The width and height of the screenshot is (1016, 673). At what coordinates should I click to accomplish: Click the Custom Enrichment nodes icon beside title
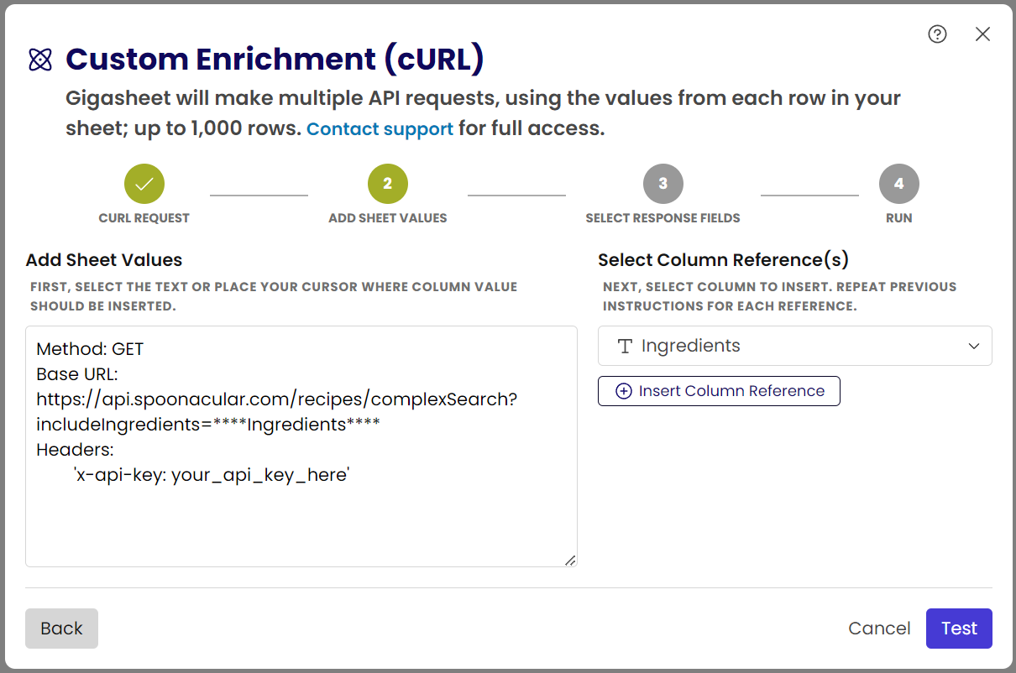pos(39,60)
